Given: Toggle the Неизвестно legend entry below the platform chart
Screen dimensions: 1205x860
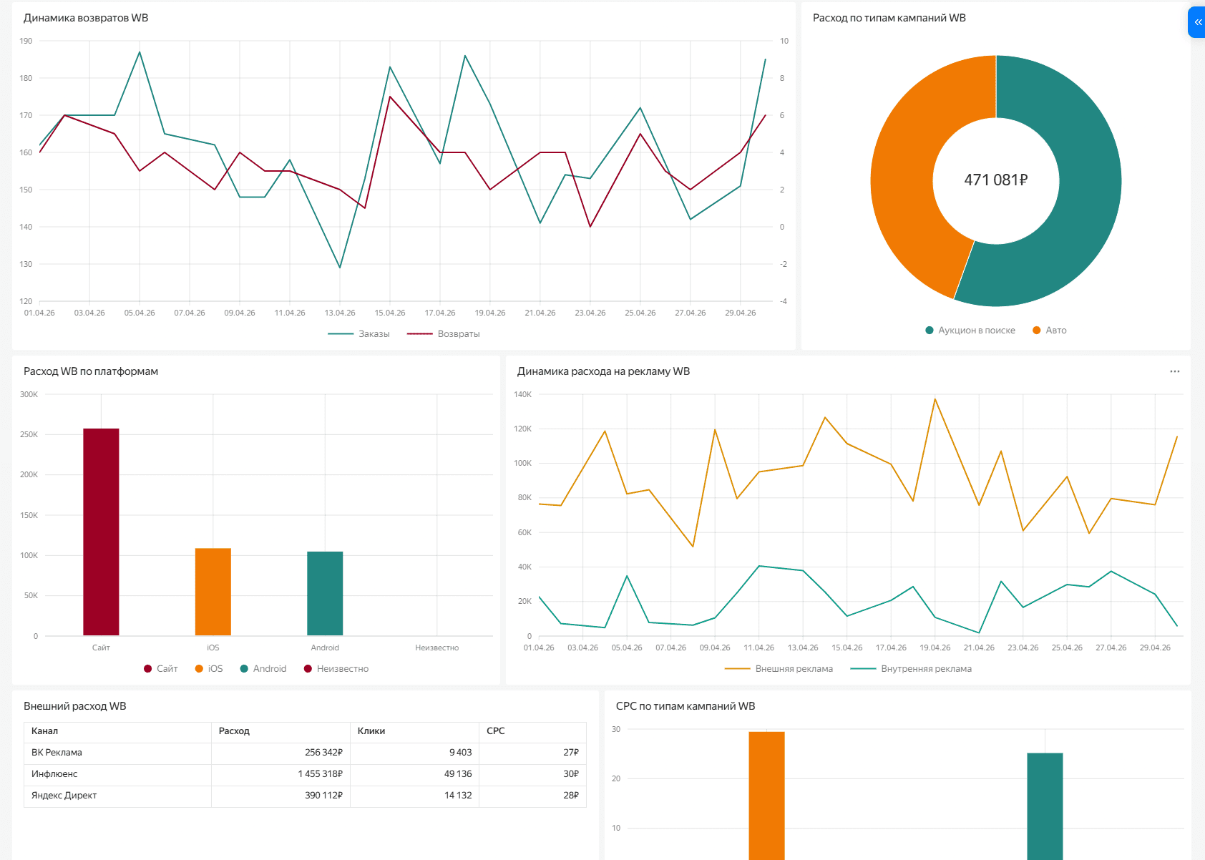Looking at the screenshot, I should tap(336, 669).
